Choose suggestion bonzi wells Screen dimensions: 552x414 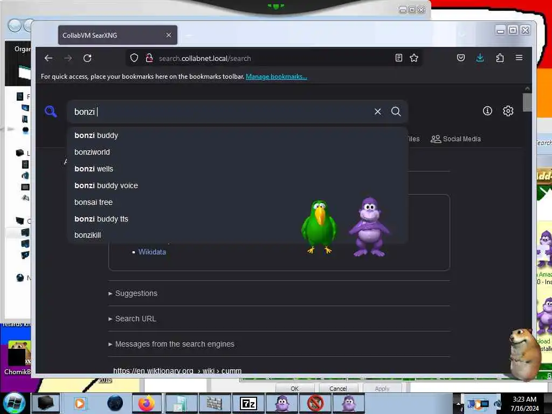237,169
